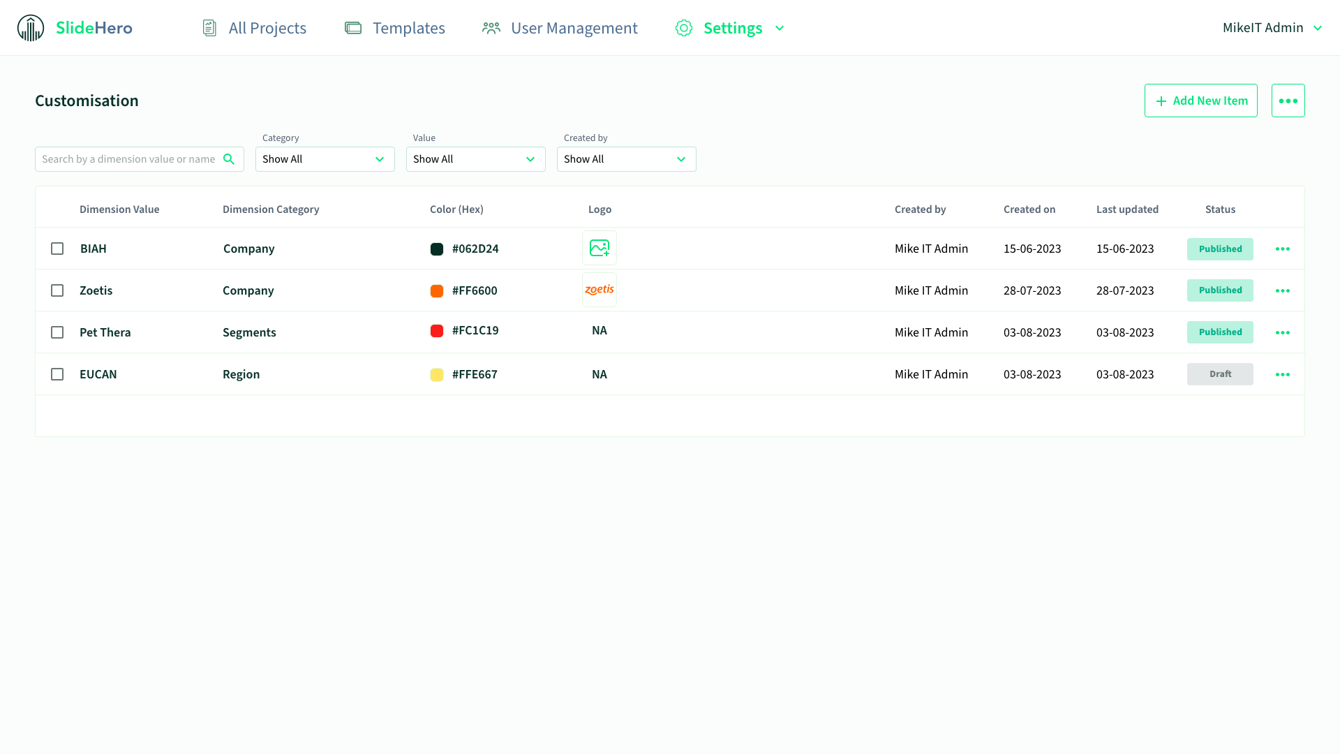Open page-level more options button

[1288, 101]
